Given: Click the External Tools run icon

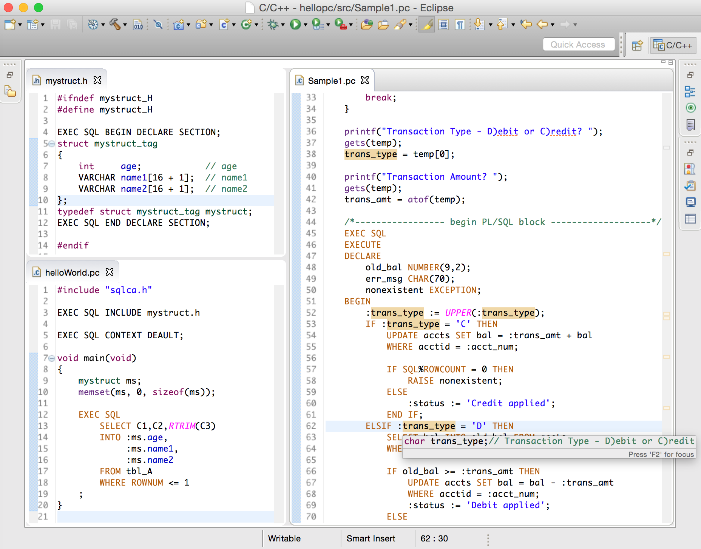Looking at the screenshot, I should coord(341,25).
